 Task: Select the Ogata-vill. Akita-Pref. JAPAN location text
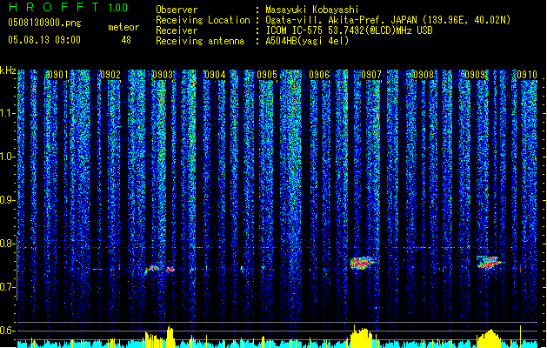click(x=388, y=20)
